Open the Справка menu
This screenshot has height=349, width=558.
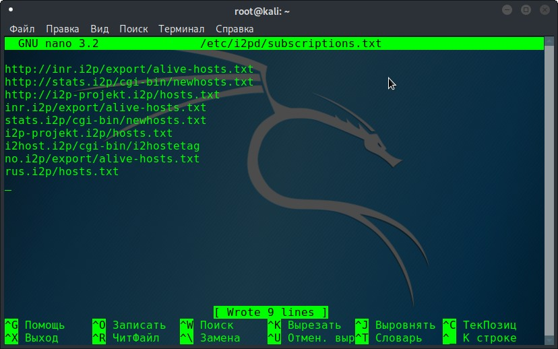pyautogui.click(x=235, y=29)
